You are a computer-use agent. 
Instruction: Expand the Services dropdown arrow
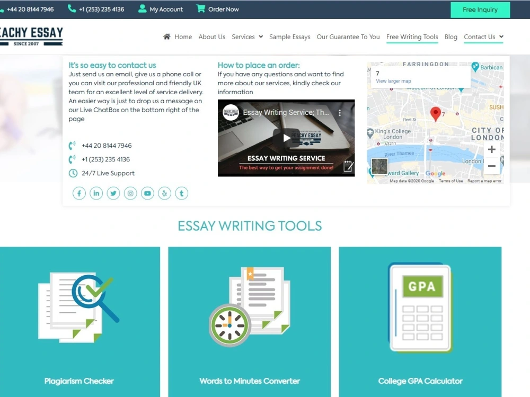pyautogui.click(x=261, y=37)
